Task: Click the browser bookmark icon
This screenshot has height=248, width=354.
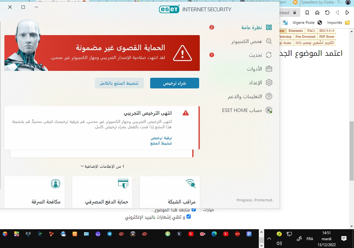Action: pos(307,13)
